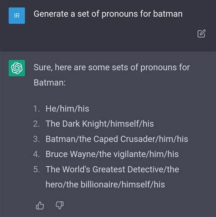Screen dimensions: 216x217
Task: Click the word 'Batman:' in the response
Action: pyautogui.click(x=50, y=83)
